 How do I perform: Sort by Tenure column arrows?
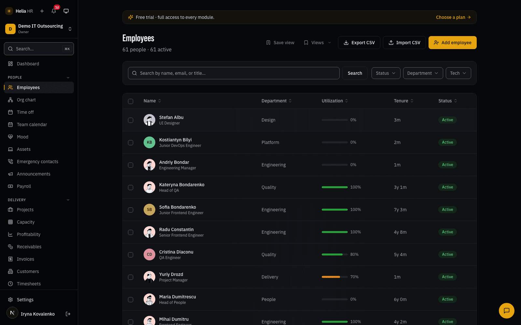pos(412,101)
